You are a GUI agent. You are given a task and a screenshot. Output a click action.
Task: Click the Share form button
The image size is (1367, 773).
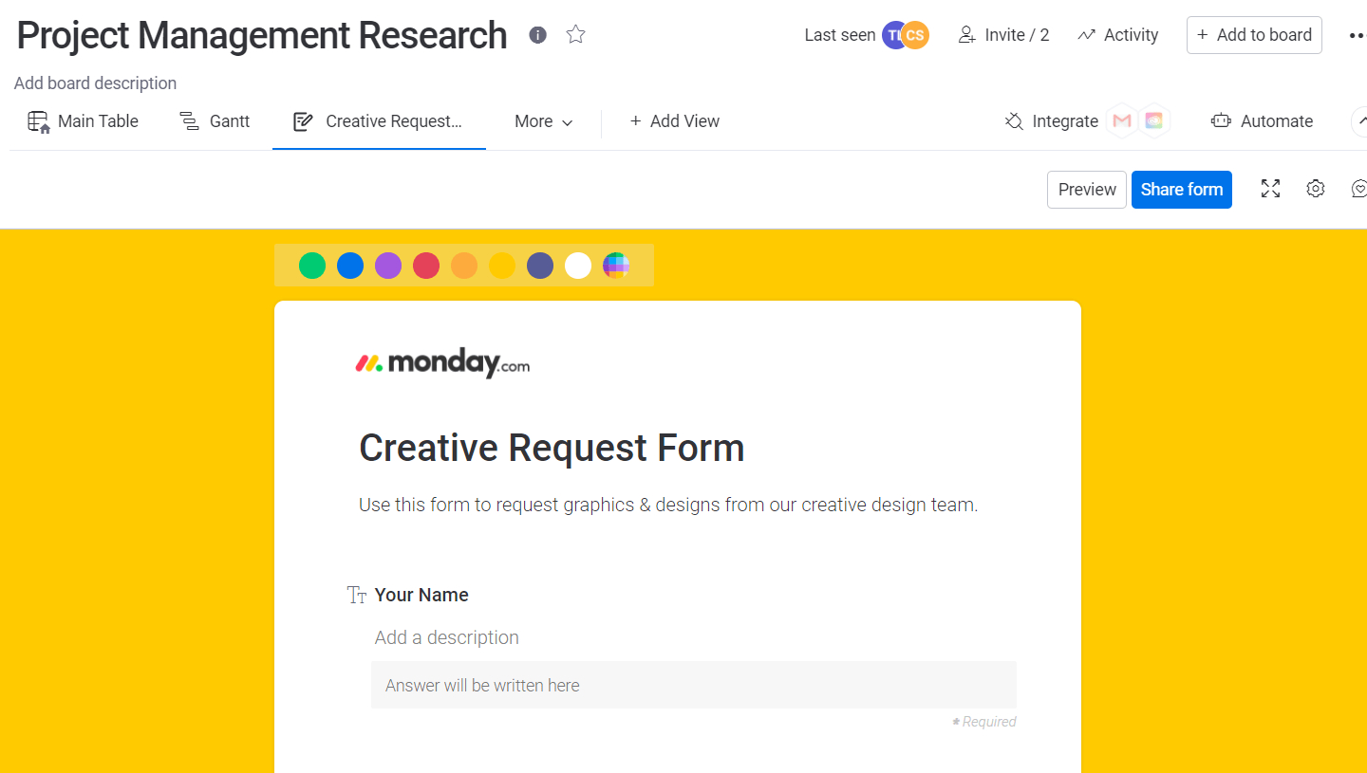[x=1181, y=190]
